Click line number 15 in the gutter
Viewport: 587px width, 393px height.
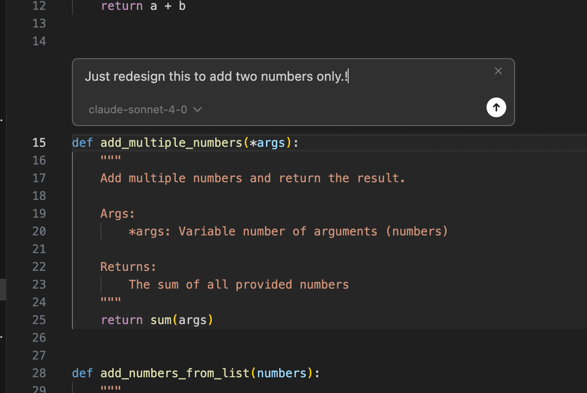(39, 143)
